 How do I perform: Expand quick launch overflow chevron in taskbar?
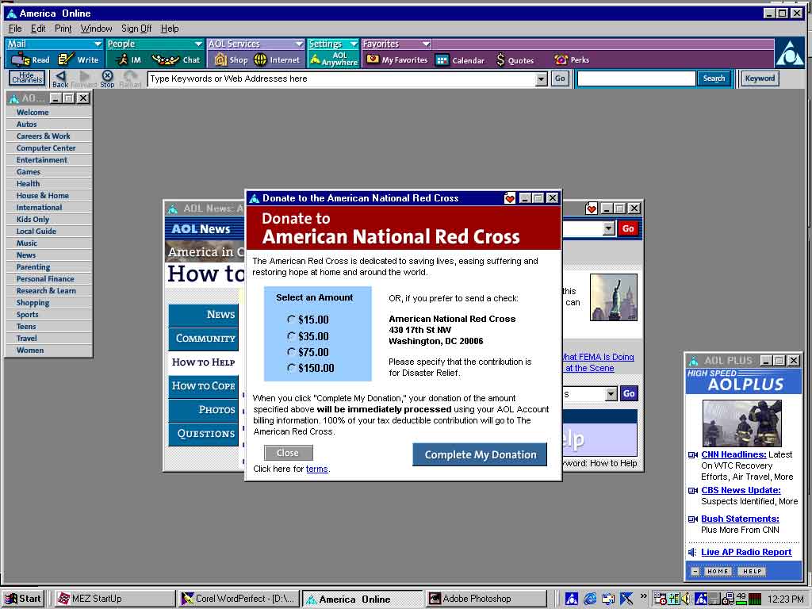coord(643,596)
